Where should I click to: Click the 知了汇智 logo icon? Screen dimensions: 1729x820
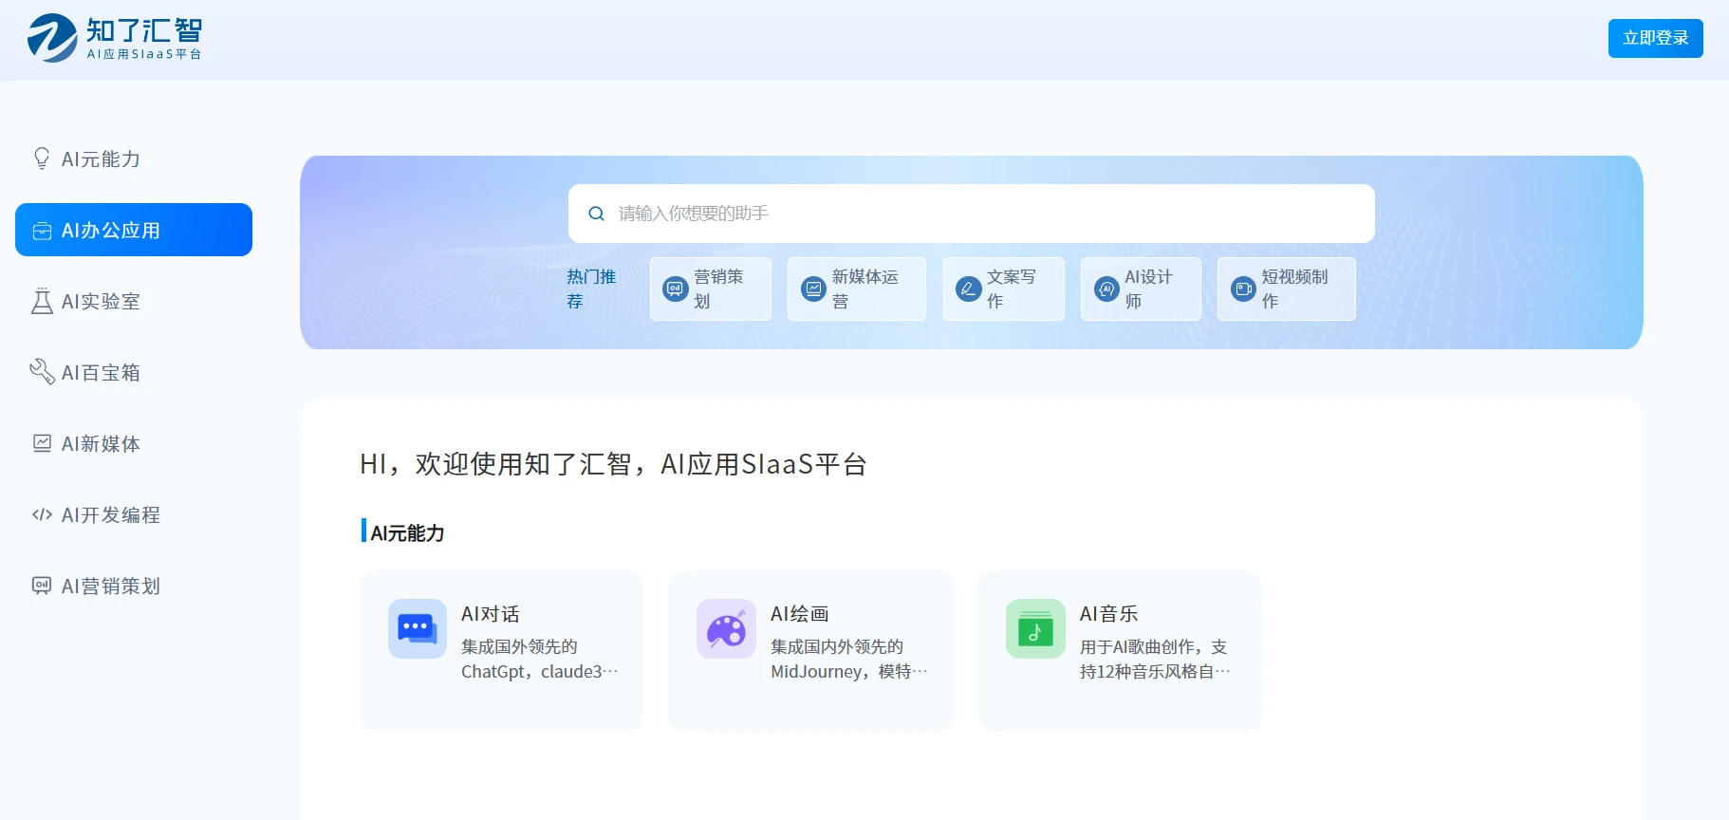coord(52,38)
